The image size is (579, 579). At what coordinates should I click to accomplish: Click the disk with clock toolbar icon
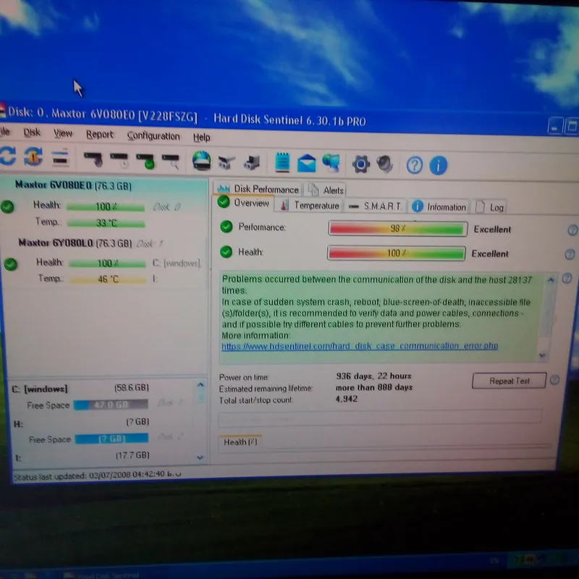click(119, 160)
